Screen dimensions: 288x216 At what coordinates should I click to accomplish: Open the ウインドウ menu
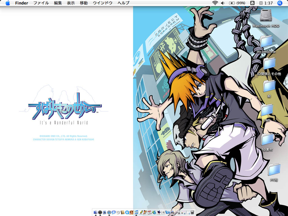click(x=102, y=3)
